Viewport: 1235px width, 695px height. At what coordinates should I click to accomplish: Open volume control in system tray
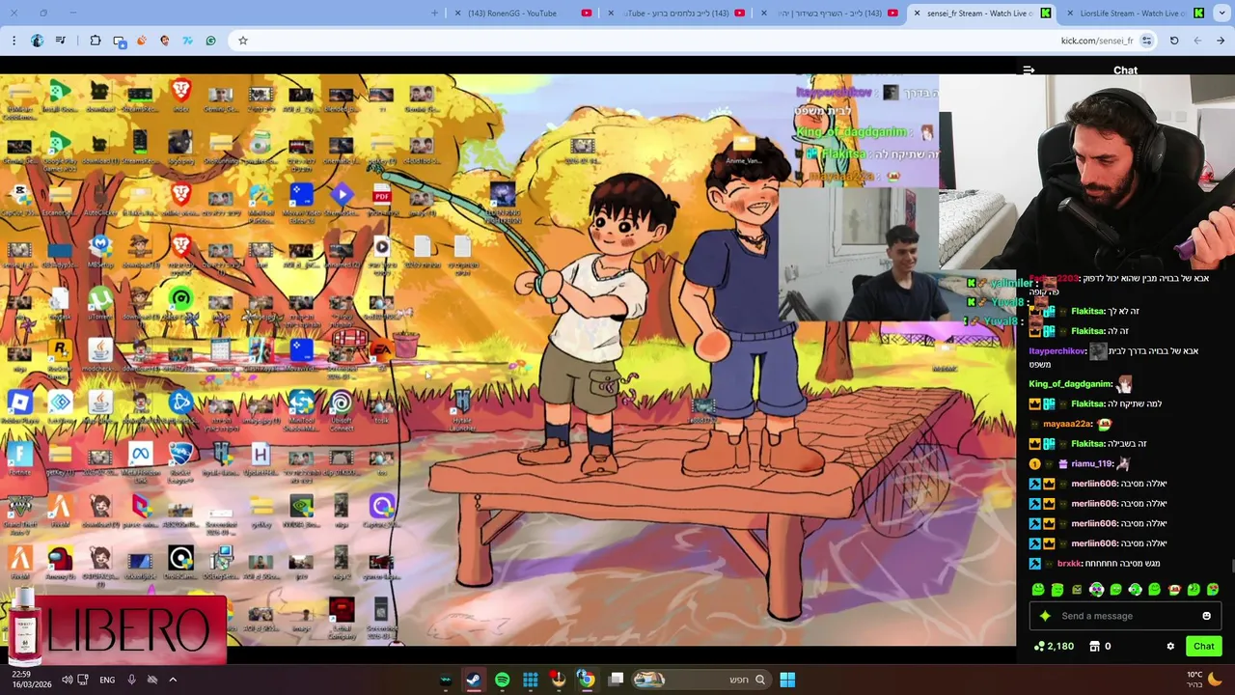(67, 680)
